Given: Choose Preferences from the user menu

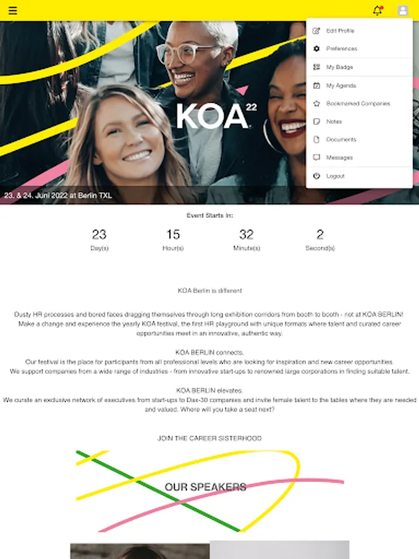Looking at the screenshot, I should point(359,48).
